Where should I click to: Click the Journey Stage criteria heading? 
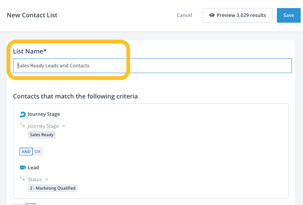point(44,114)
